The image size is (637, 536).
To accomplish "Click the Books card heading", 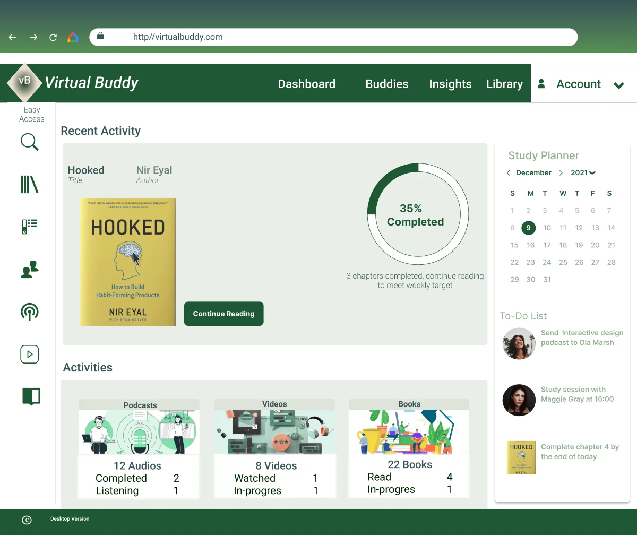I will coord(409,404).
